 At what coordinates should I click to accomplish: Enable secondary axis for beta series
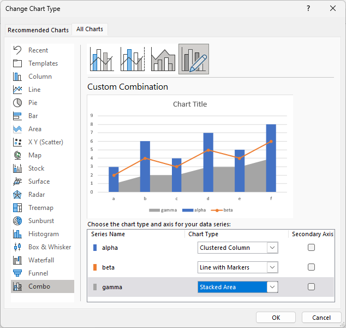(311, 267)
